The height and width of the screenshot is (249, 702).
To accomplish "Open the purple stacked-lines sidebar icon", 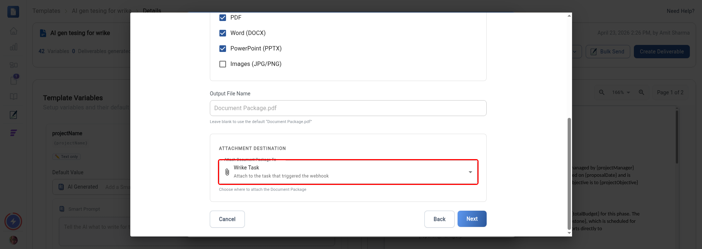I will (14, 133).
